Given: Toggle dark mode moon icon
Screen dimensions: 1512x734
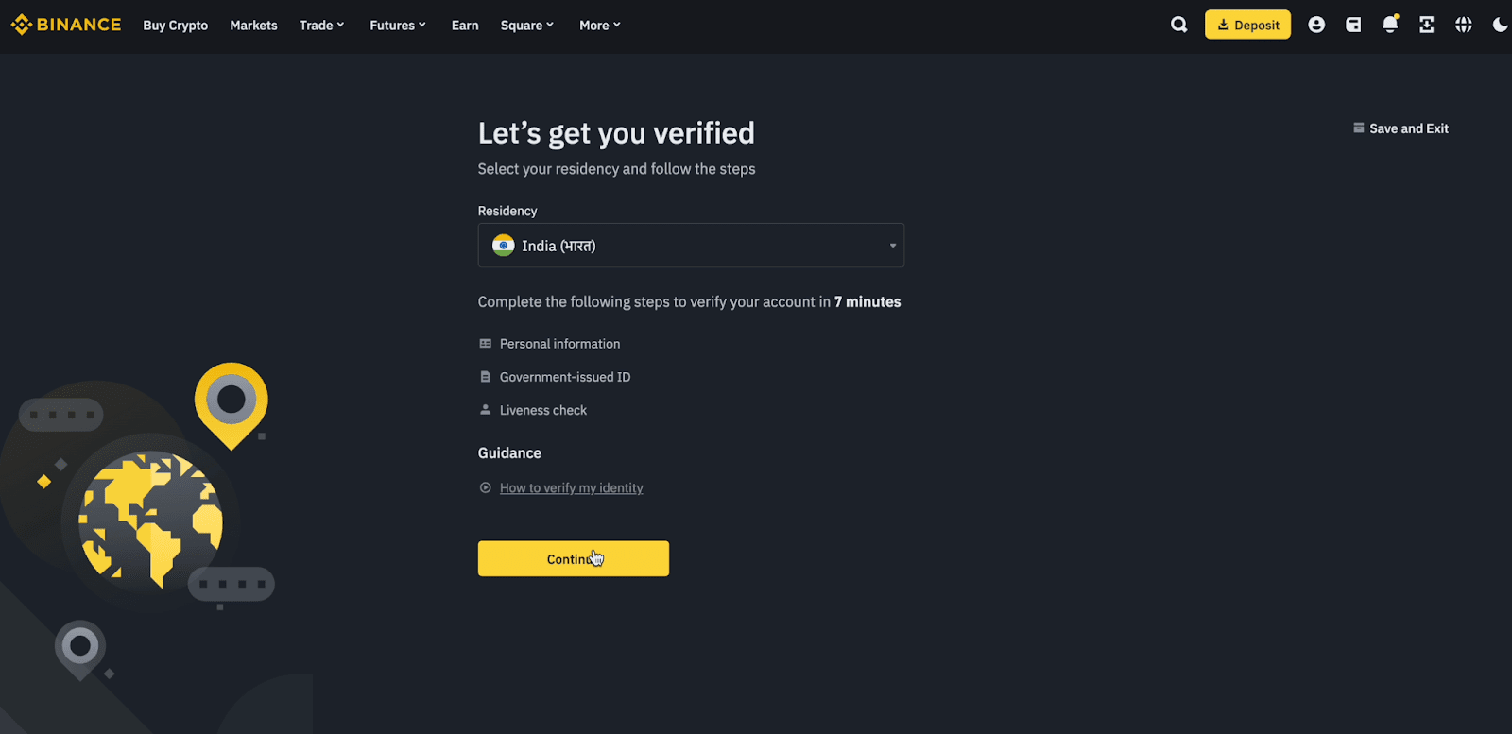Looking at the screenshot, I should (x=1500, y=25).
